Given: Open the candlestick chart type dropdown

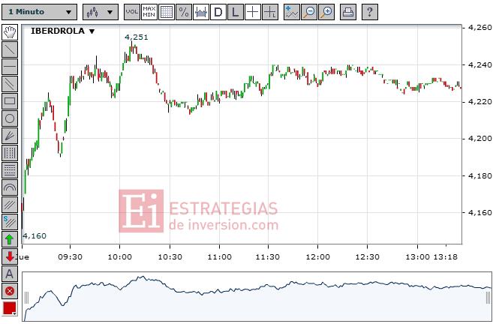Looking at the screenshot, I should pyautogui.click(x=101, y=12).
